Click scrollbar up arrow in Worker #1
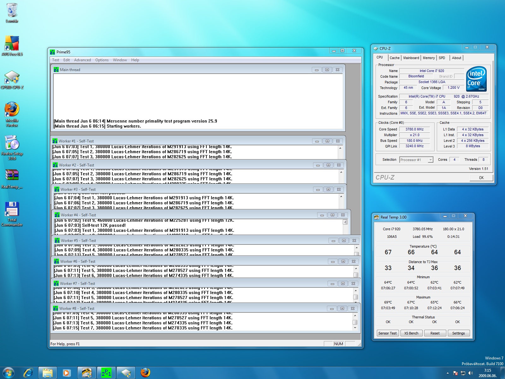 point(340,148)
